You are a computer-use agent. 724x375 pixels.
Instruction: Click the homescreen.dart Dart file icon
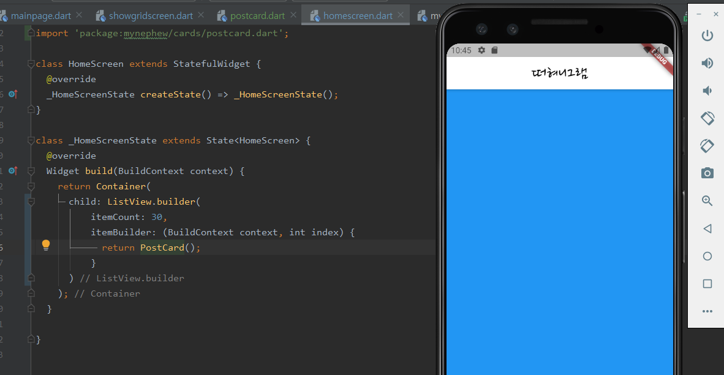pos(315,16)
